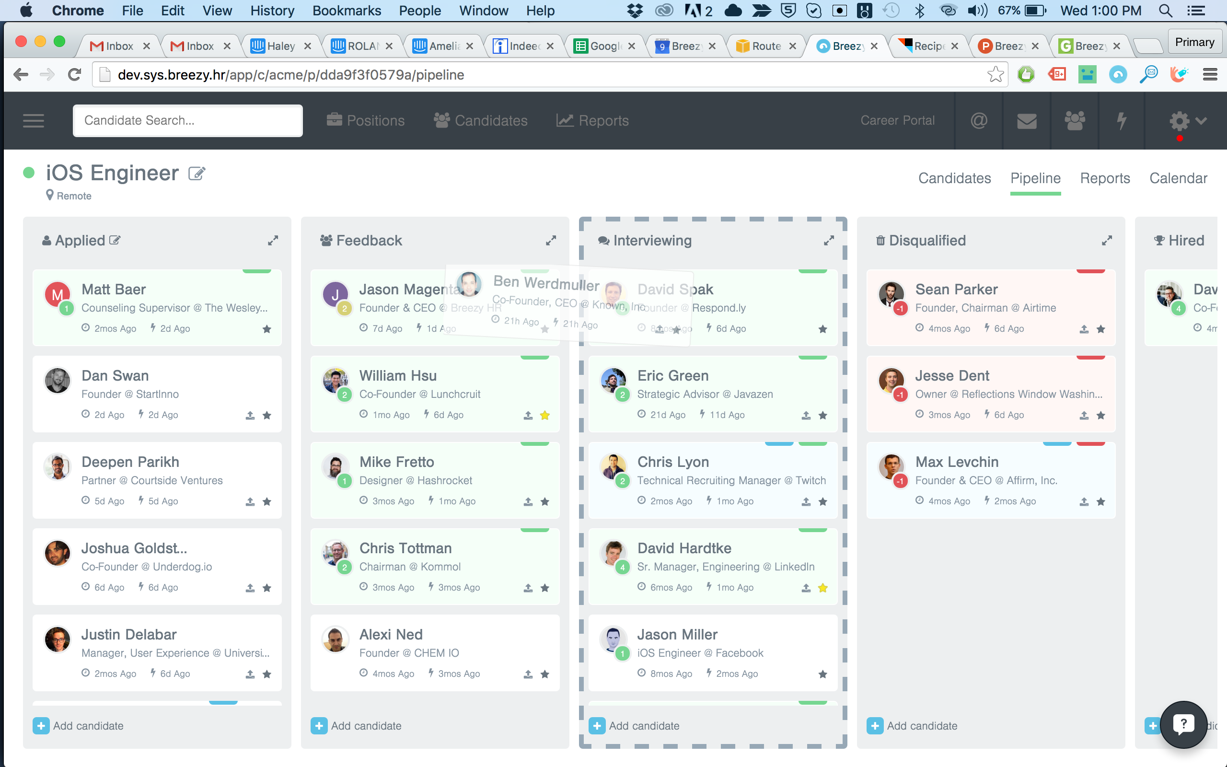Switch to the Calendar tab
The width and height of the screenshot is (1227, 767).
(x=1178, y=178)
